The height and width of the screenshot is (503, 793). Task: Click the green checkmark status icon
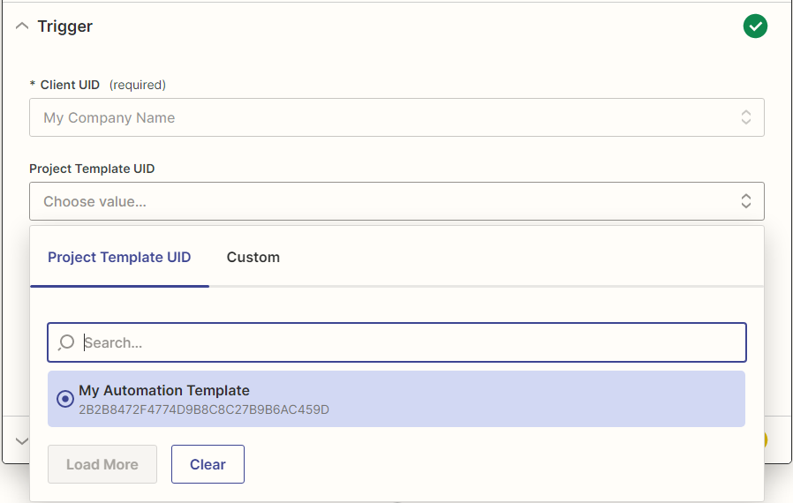755,26
